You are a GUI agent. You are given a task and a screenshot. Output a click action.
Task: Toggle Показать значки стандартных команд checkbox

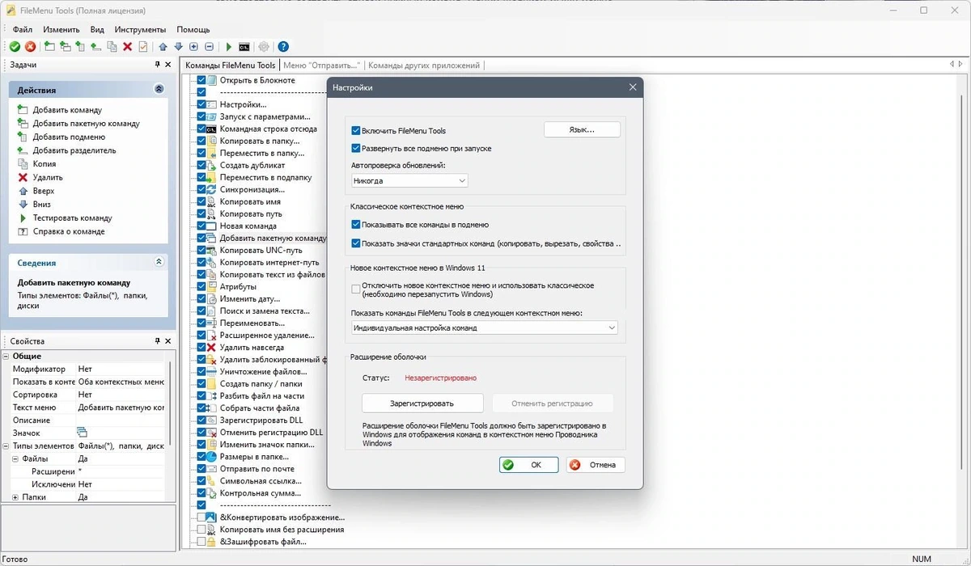pos(356,243)
